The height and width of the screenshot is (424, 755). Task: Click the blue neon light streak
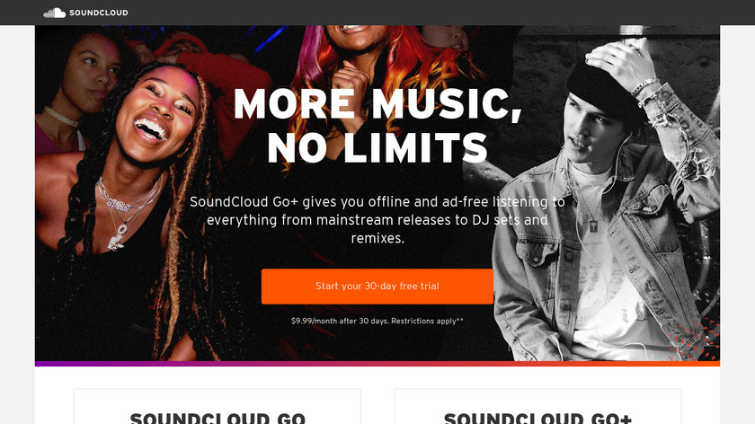(271, 39)
